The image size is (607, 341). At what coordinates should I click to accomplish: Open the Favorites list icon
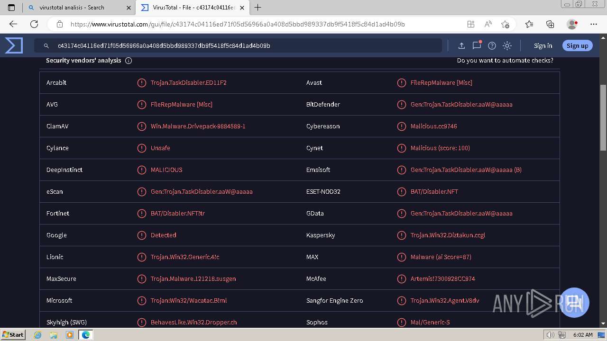click(x=529, y=24)
